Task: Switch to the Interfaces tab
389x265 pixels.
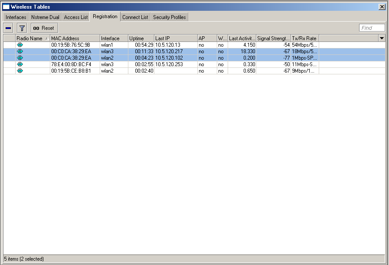Action: coord(16,17)
